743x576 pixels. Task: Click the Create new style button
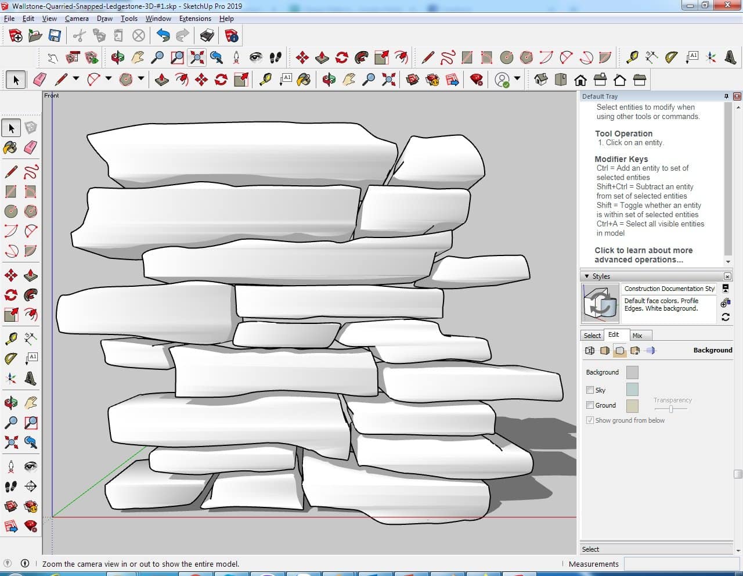point(725,303)
